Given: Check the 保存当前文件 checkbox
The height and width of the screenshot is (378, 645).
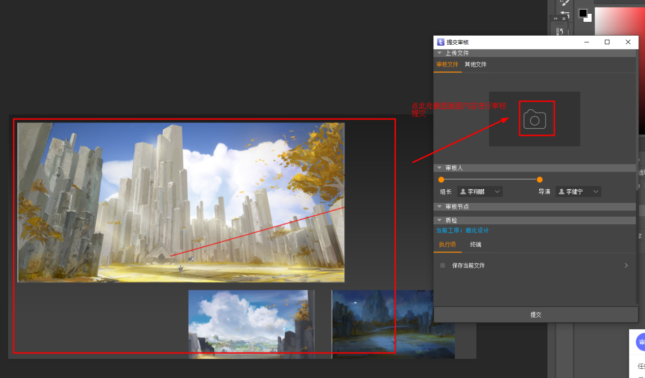Looking at the screenshot, I should pos(443,266).
